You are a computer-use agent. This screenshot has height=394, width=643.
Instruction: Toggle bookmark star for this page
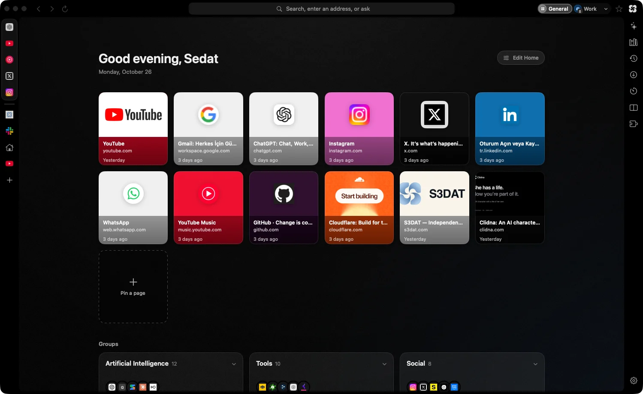pyautogui.click(x=619, y=9)
